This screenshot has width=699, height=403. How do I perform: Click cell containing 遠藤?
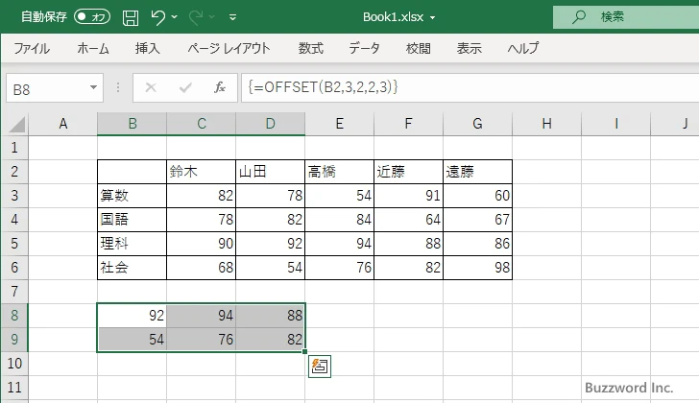point(477,172)
